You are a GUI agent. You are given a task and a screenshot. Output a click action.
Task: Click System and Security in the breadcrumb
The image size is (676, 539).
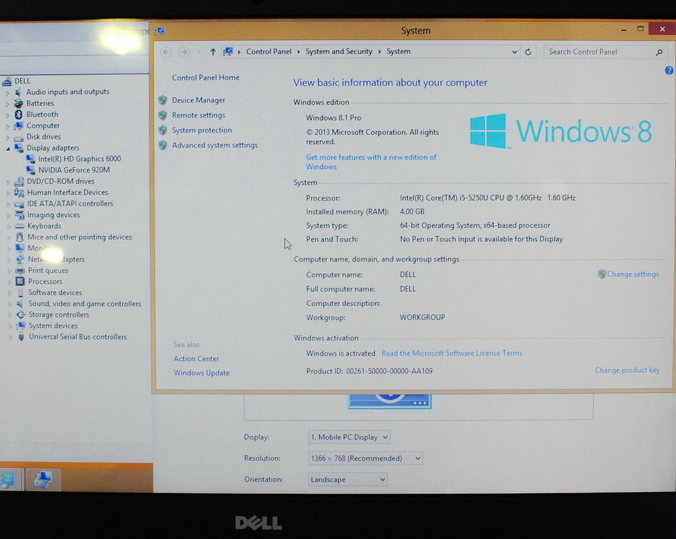point(339,52)
